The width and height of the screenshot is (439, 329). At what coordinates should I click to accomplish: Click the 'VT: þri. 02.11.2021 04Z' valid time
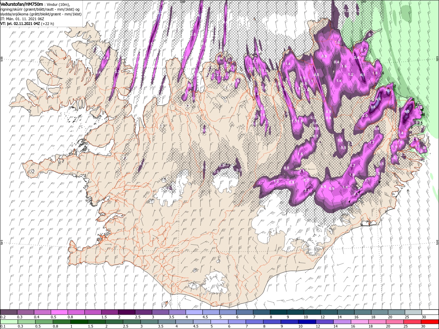[x=21, y=24]
